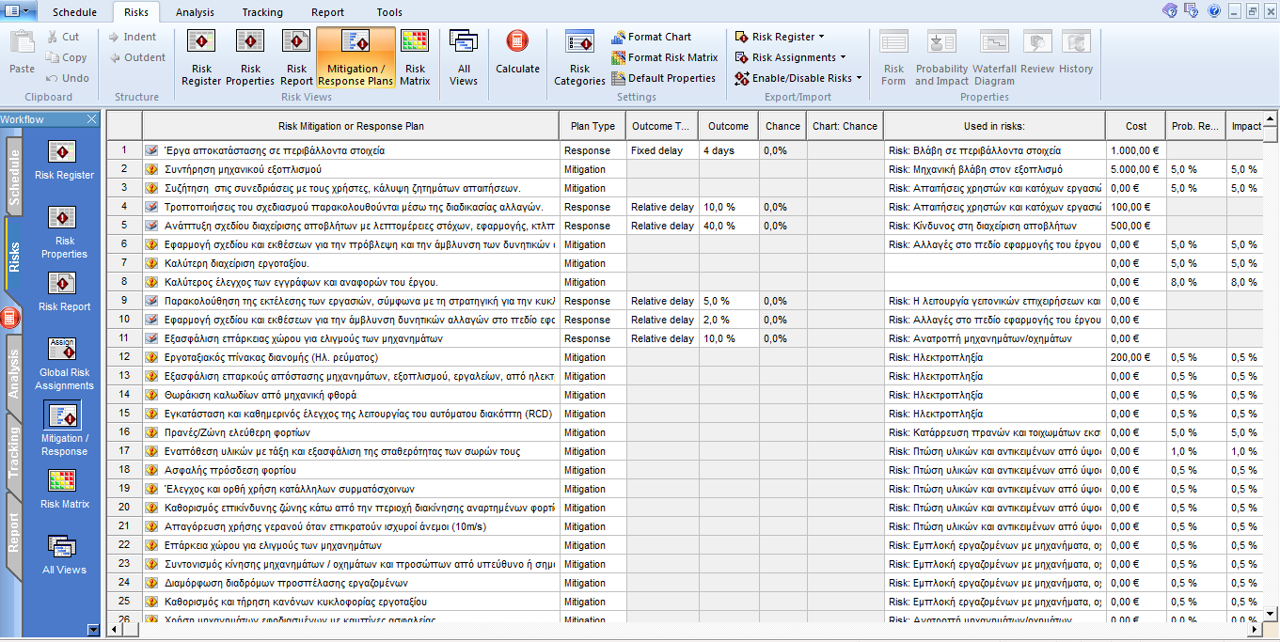Open Risk Report view from ribbon Risk Views

[x=296, y=57]
